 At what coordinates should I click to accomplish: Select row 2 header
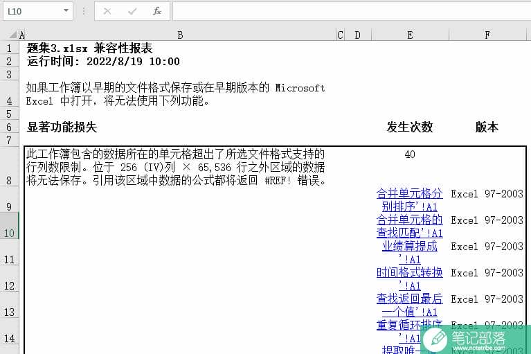(x=9, y=62)
